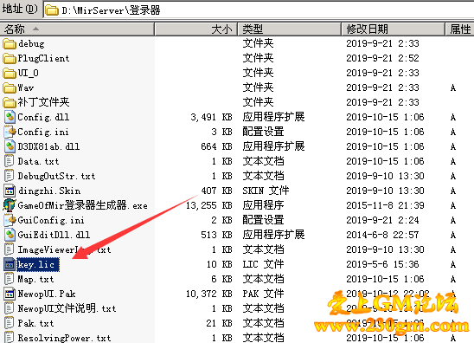Screen dimensions: 474x343
Task: Click the ImageViewer txt file icon
Action: click(10, 249)
